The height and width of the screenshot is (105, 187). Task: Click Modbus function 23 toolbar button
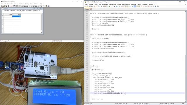[x=38, y=6]
